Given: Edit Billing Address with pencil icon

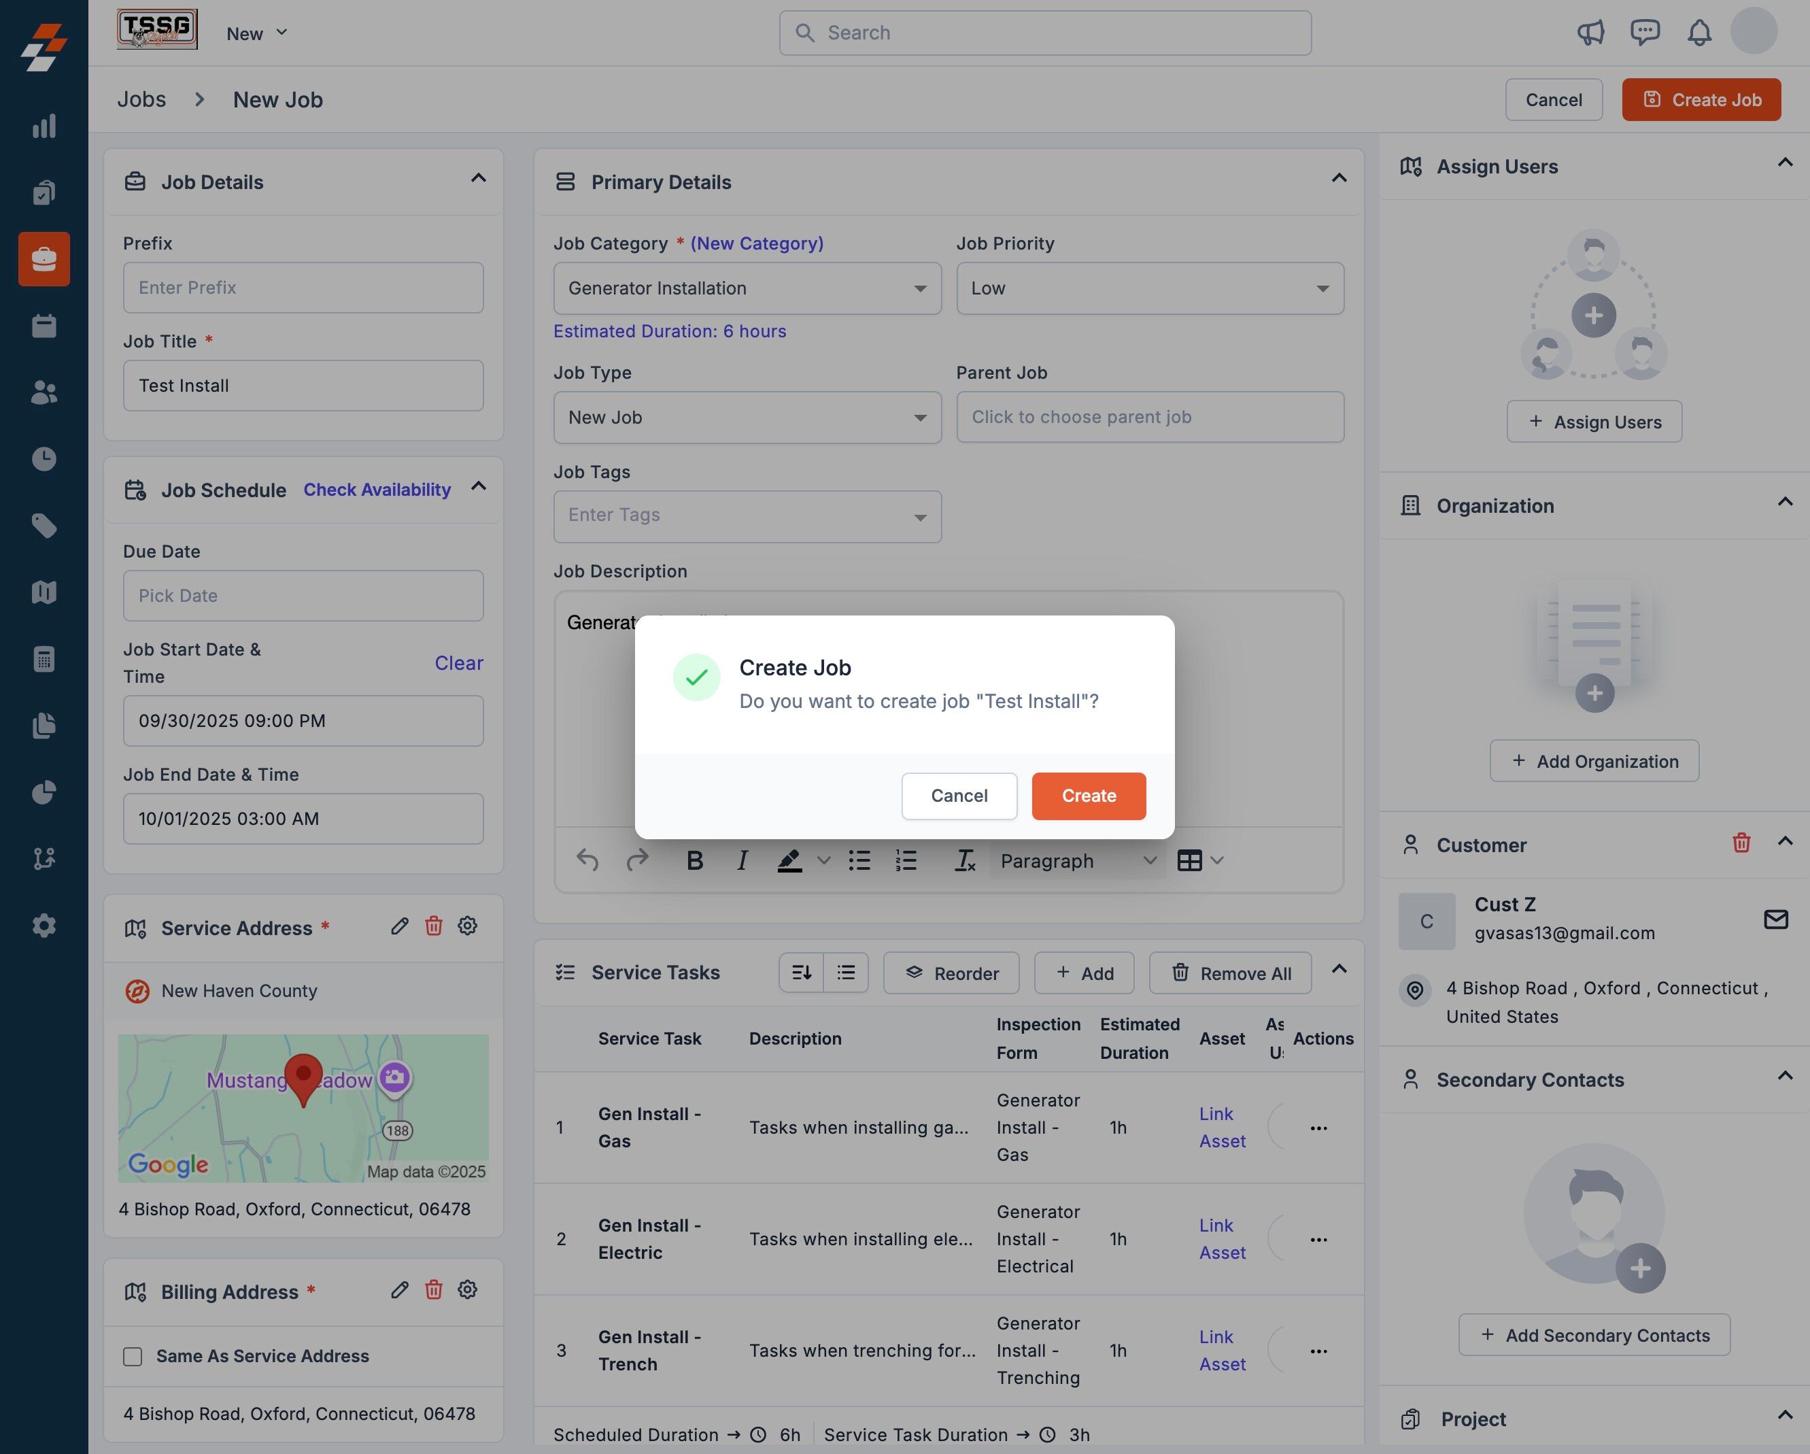Looking at the screenshot, I should coord(400,1290).
